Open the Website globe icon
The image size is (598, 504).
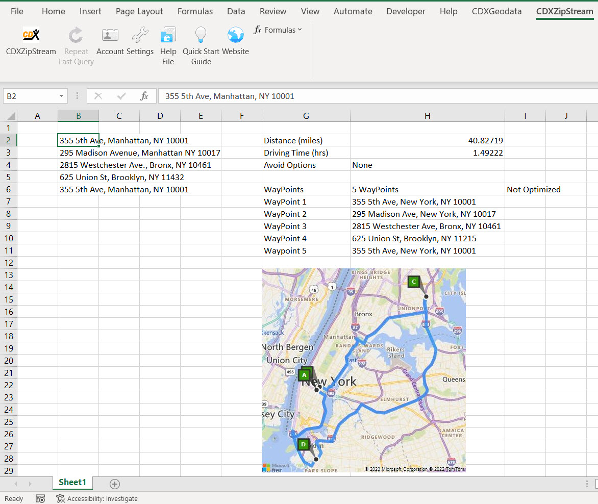click(x=235, y=35)
